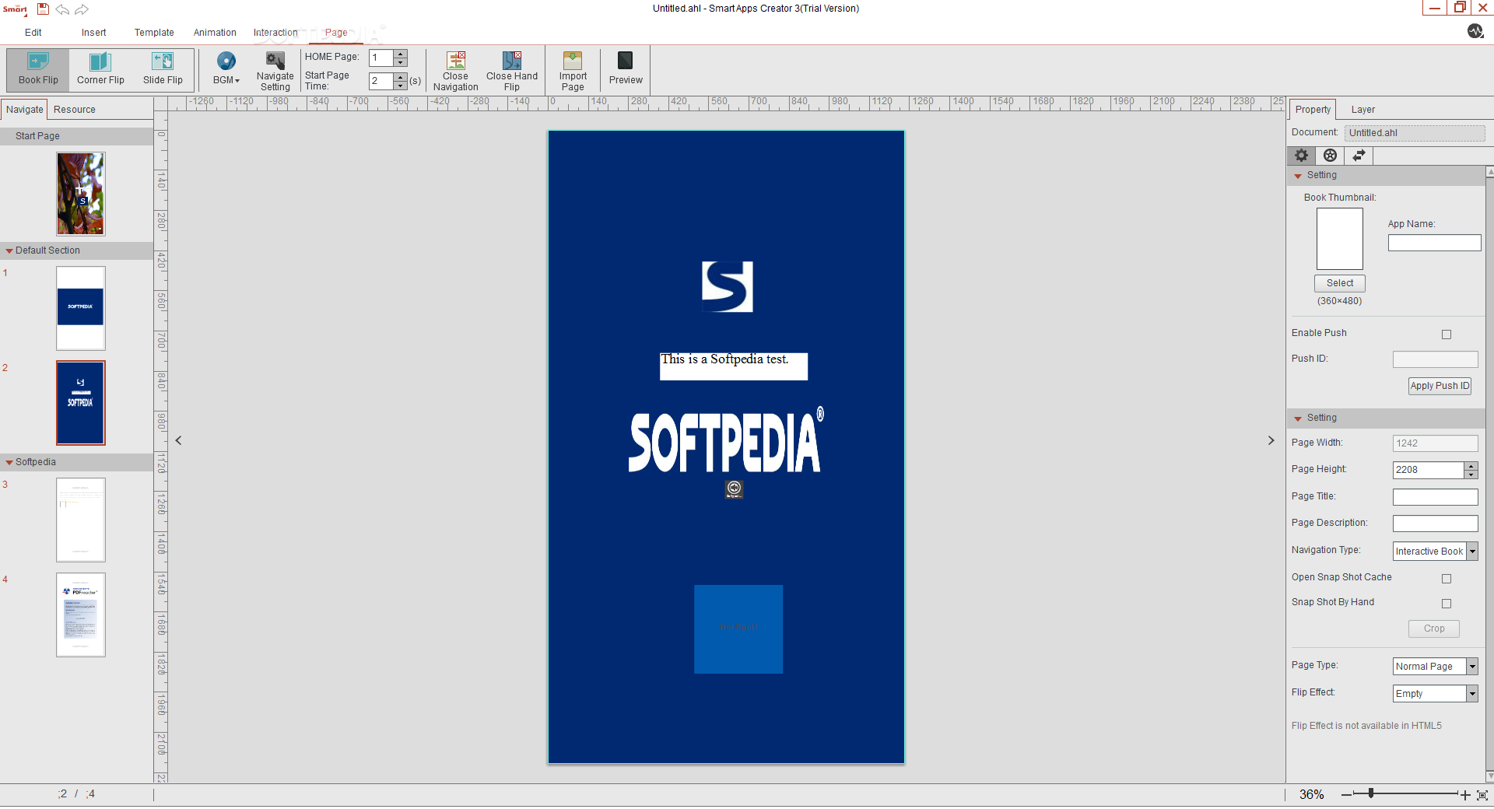
Task: Collapse the Default Section group
Action: (9, 251)
